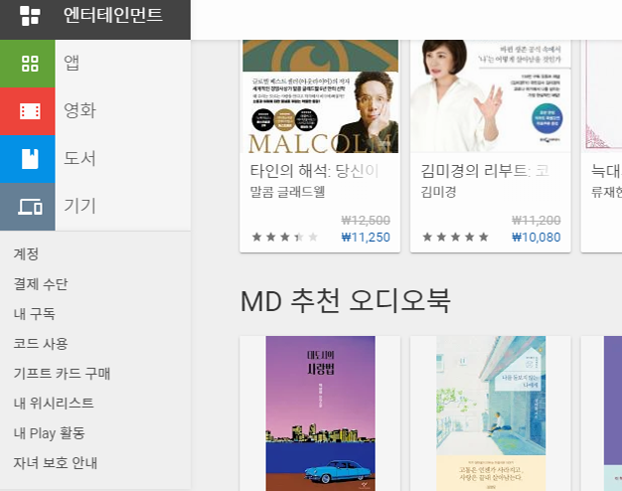This screenshot has width=622, height=491.
Task: Open the green Apps grid icon
Action: click(30, 64)
